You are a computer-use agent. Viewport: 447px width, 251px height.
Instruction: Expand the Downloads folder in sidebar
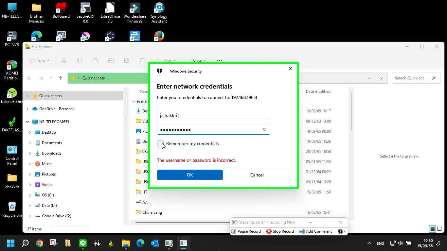pyautogui.click(x=30, y=153)
